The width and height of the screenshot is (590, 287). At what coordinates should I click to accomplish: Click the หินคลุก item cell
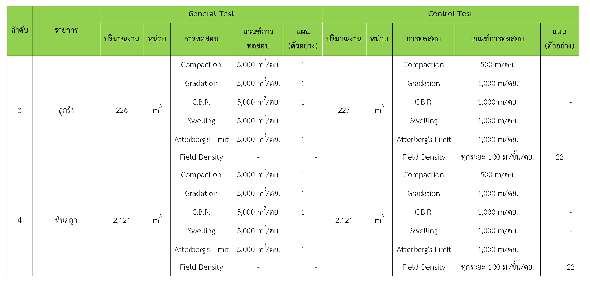tap(66, 220)
